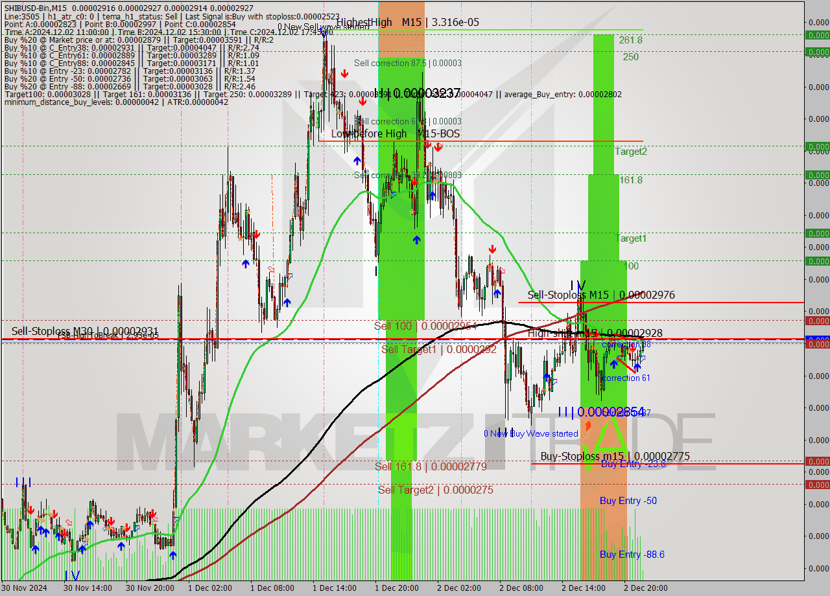Select 'Buy %20 @ Market price' info line
This screenshot has height=596, width=830.
coord(139,40)
